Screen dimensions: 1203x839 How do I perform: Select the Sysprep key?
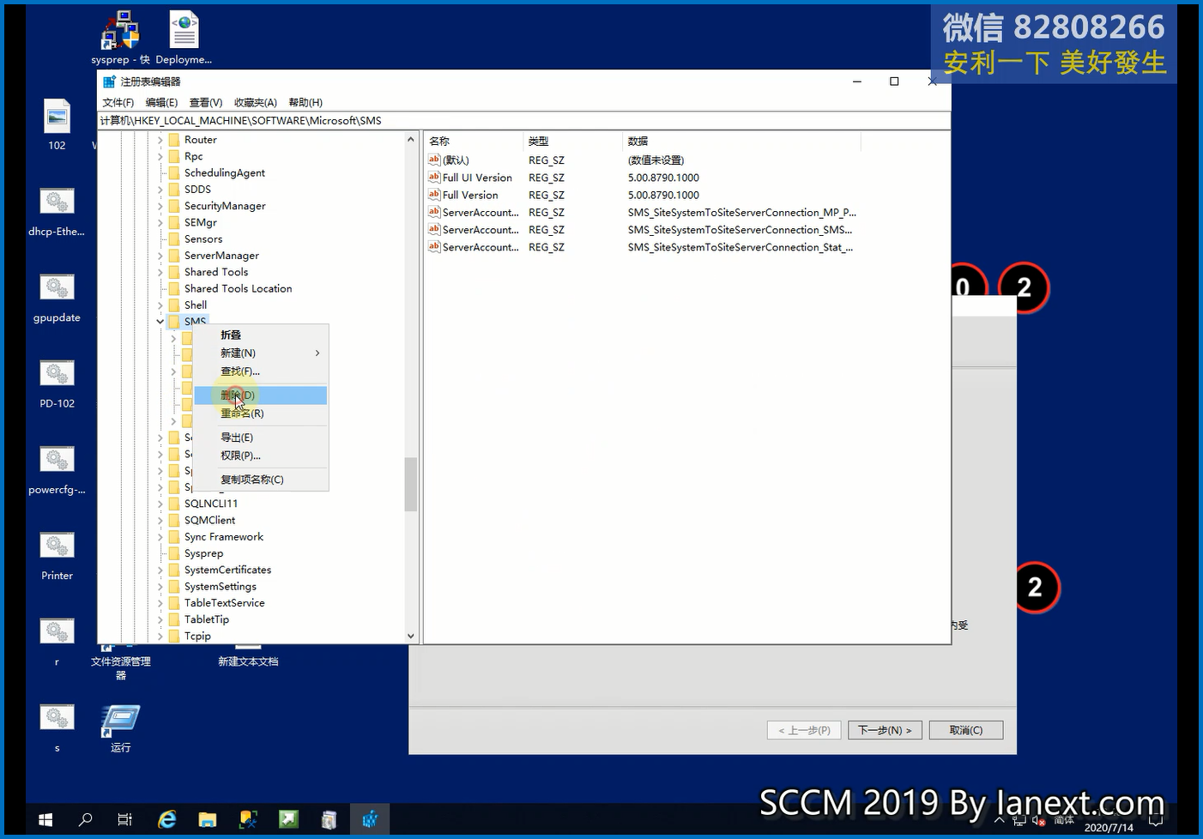coord(203,553)
